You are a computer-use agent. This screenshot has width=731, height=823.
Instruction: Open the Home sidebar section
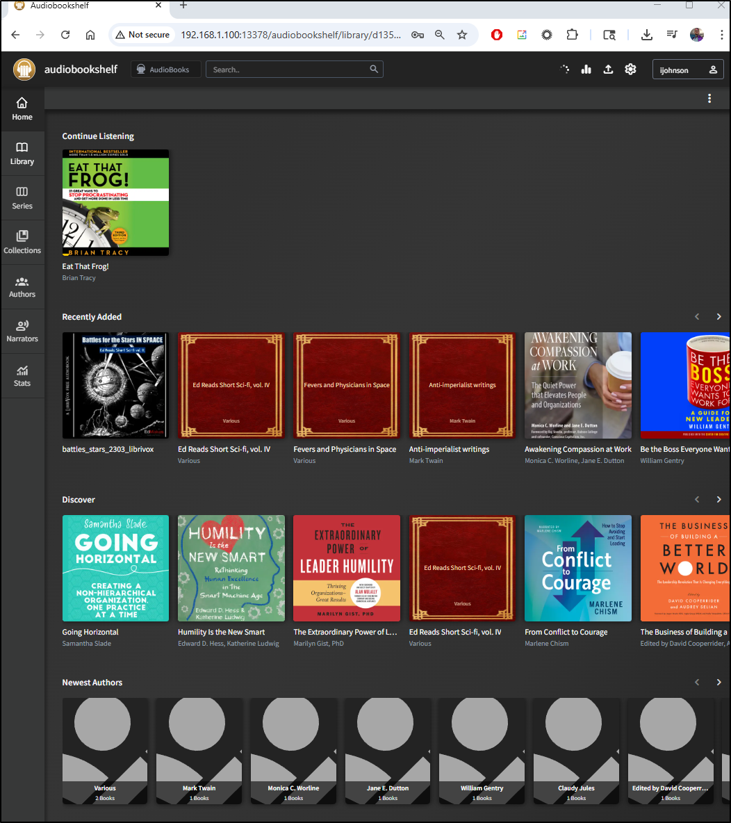[22, 109]
